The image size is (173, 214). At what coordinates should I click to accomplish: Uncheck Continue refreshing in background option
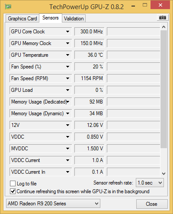coord(13,191)
